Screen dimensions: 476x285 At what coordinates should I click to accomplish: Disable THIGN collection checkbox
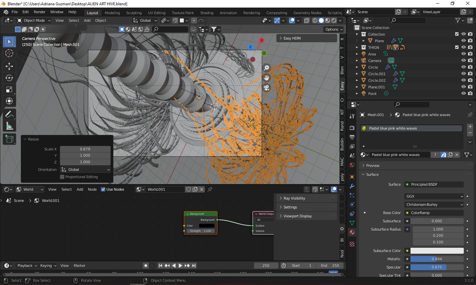tap(457, 47)
